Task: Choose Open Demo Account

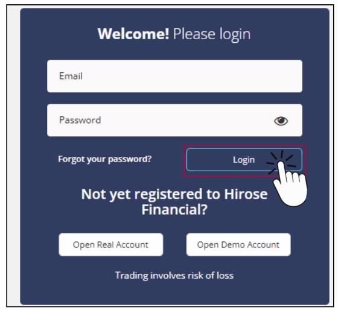Action: click(238, 245)
